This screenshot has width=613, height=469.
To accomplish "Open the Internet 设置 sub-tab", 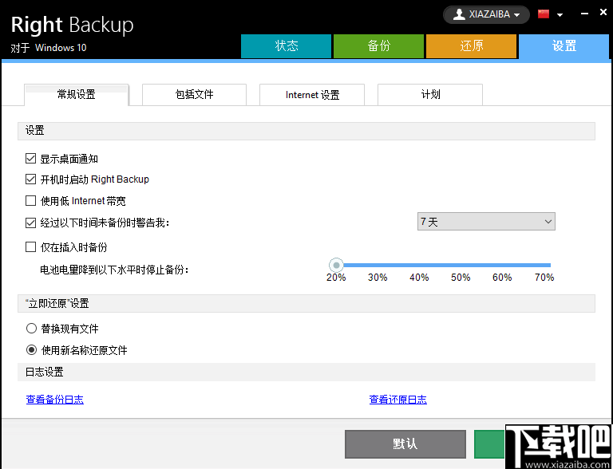I will coord(312,95).
